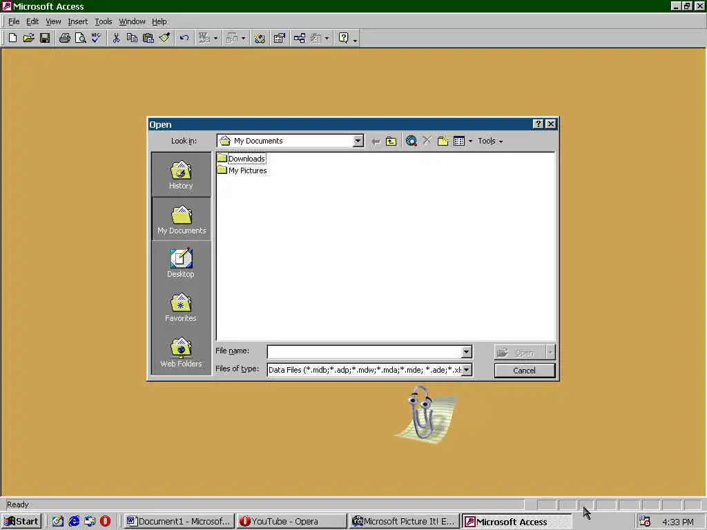
Task: Open the File menu
Action: coord(14,21)
